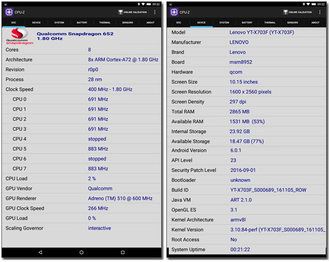
Task: Tap the CPU 5 "883 MHz" value
Action: (98, 149)
